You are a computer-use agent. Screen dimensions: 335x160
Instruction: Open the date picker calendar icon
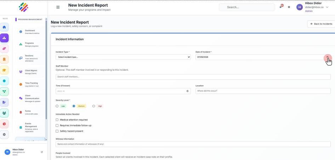(x=328, y=57)
